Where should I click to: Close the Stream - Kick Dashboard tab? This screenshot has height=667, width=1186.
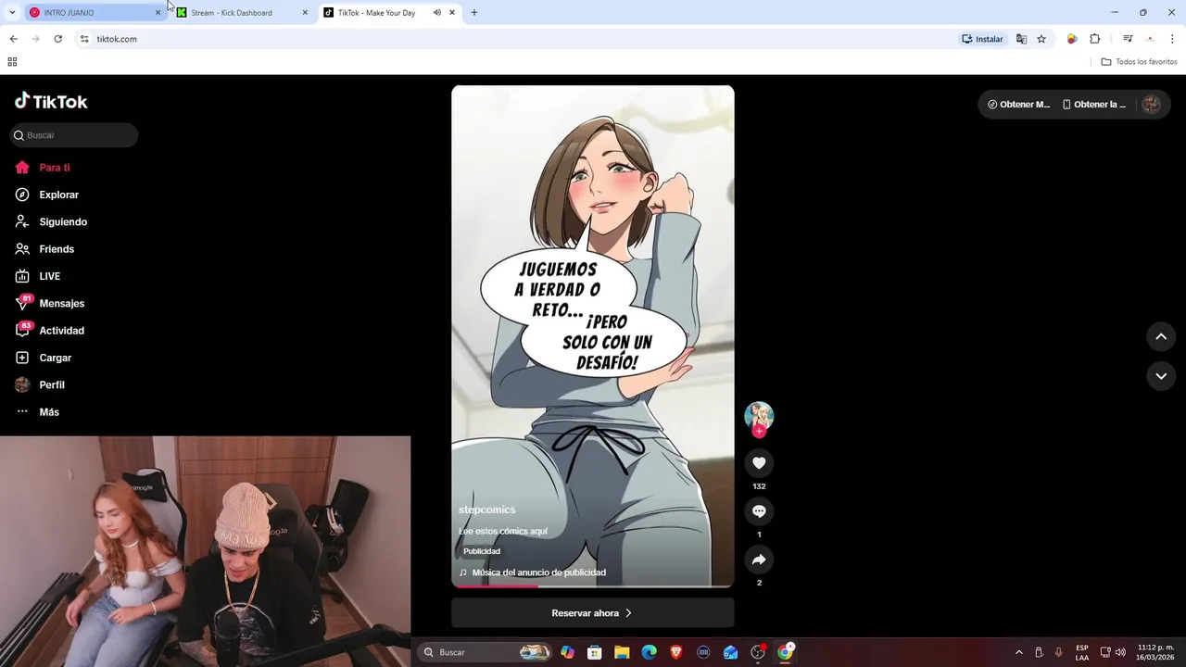[305, 13]
